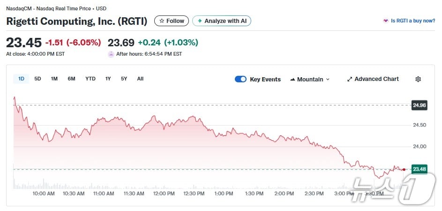Toggle the Key Events switch

click(240, 79)
